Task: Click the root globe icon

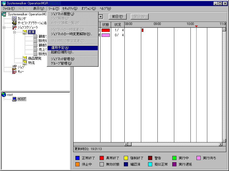Action: point(4,95)
